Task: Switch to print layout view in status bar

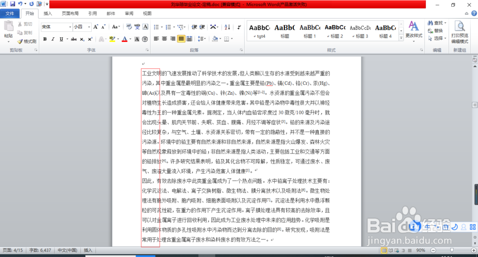Action: point(384,250)
